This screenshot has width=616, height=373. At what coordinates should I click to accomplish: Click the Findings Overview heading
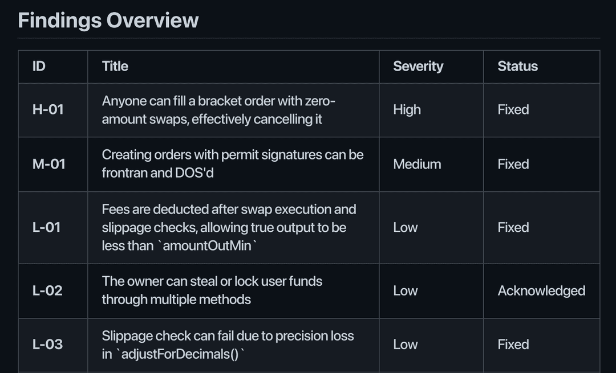click(x=108, y=21)
